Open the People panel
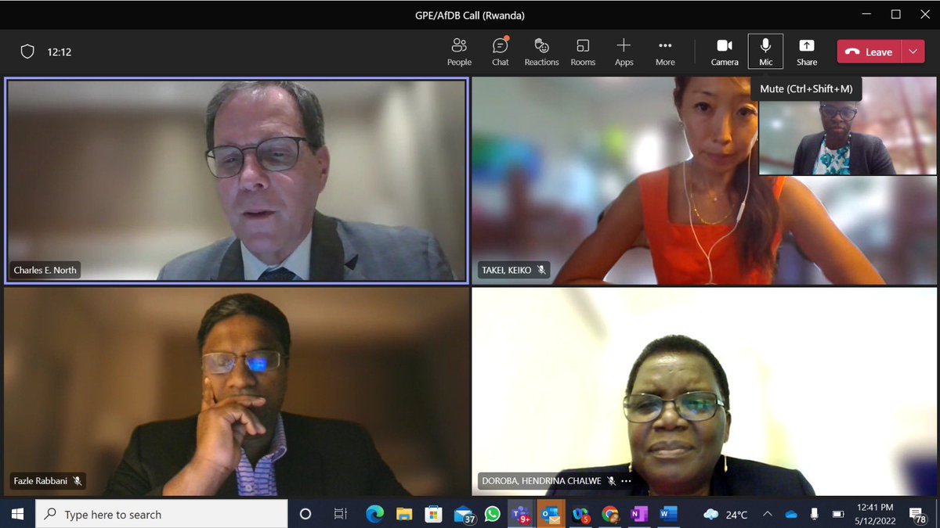 click(x=459, y=51)
